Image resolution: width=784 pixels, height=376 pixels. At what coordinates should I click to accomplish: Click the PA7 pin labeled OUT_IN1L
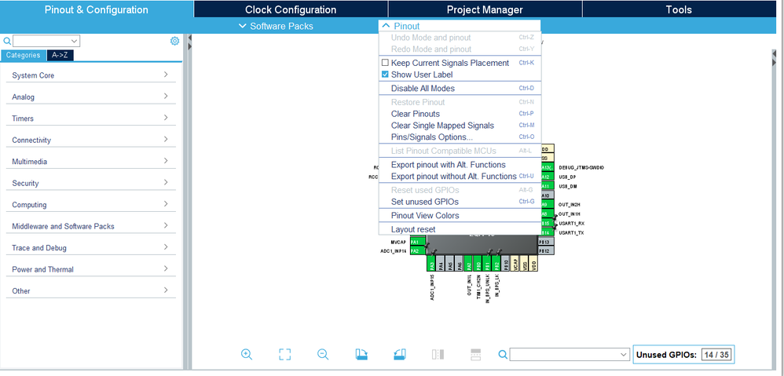[468, 263]
